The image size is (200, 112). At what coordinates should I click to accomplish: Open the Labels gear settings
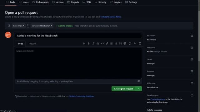tap(192, 59)
